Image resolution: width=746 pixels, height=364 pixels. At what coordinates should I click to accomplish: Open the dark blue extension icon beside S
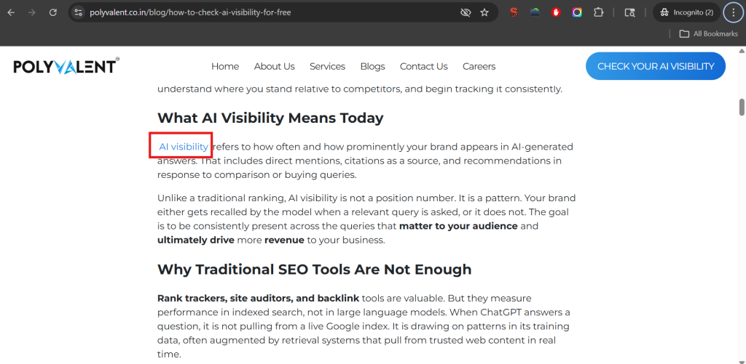click(x=535, y=12)
